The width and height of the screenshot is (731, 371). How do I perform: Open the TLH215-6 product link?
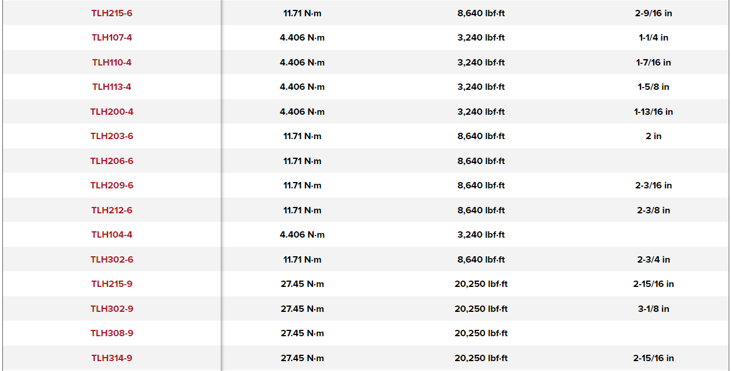click(111, 13)
